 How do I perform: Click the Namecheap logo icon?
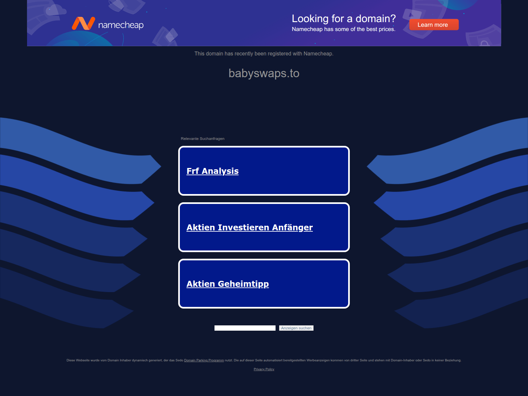(83, 23)
